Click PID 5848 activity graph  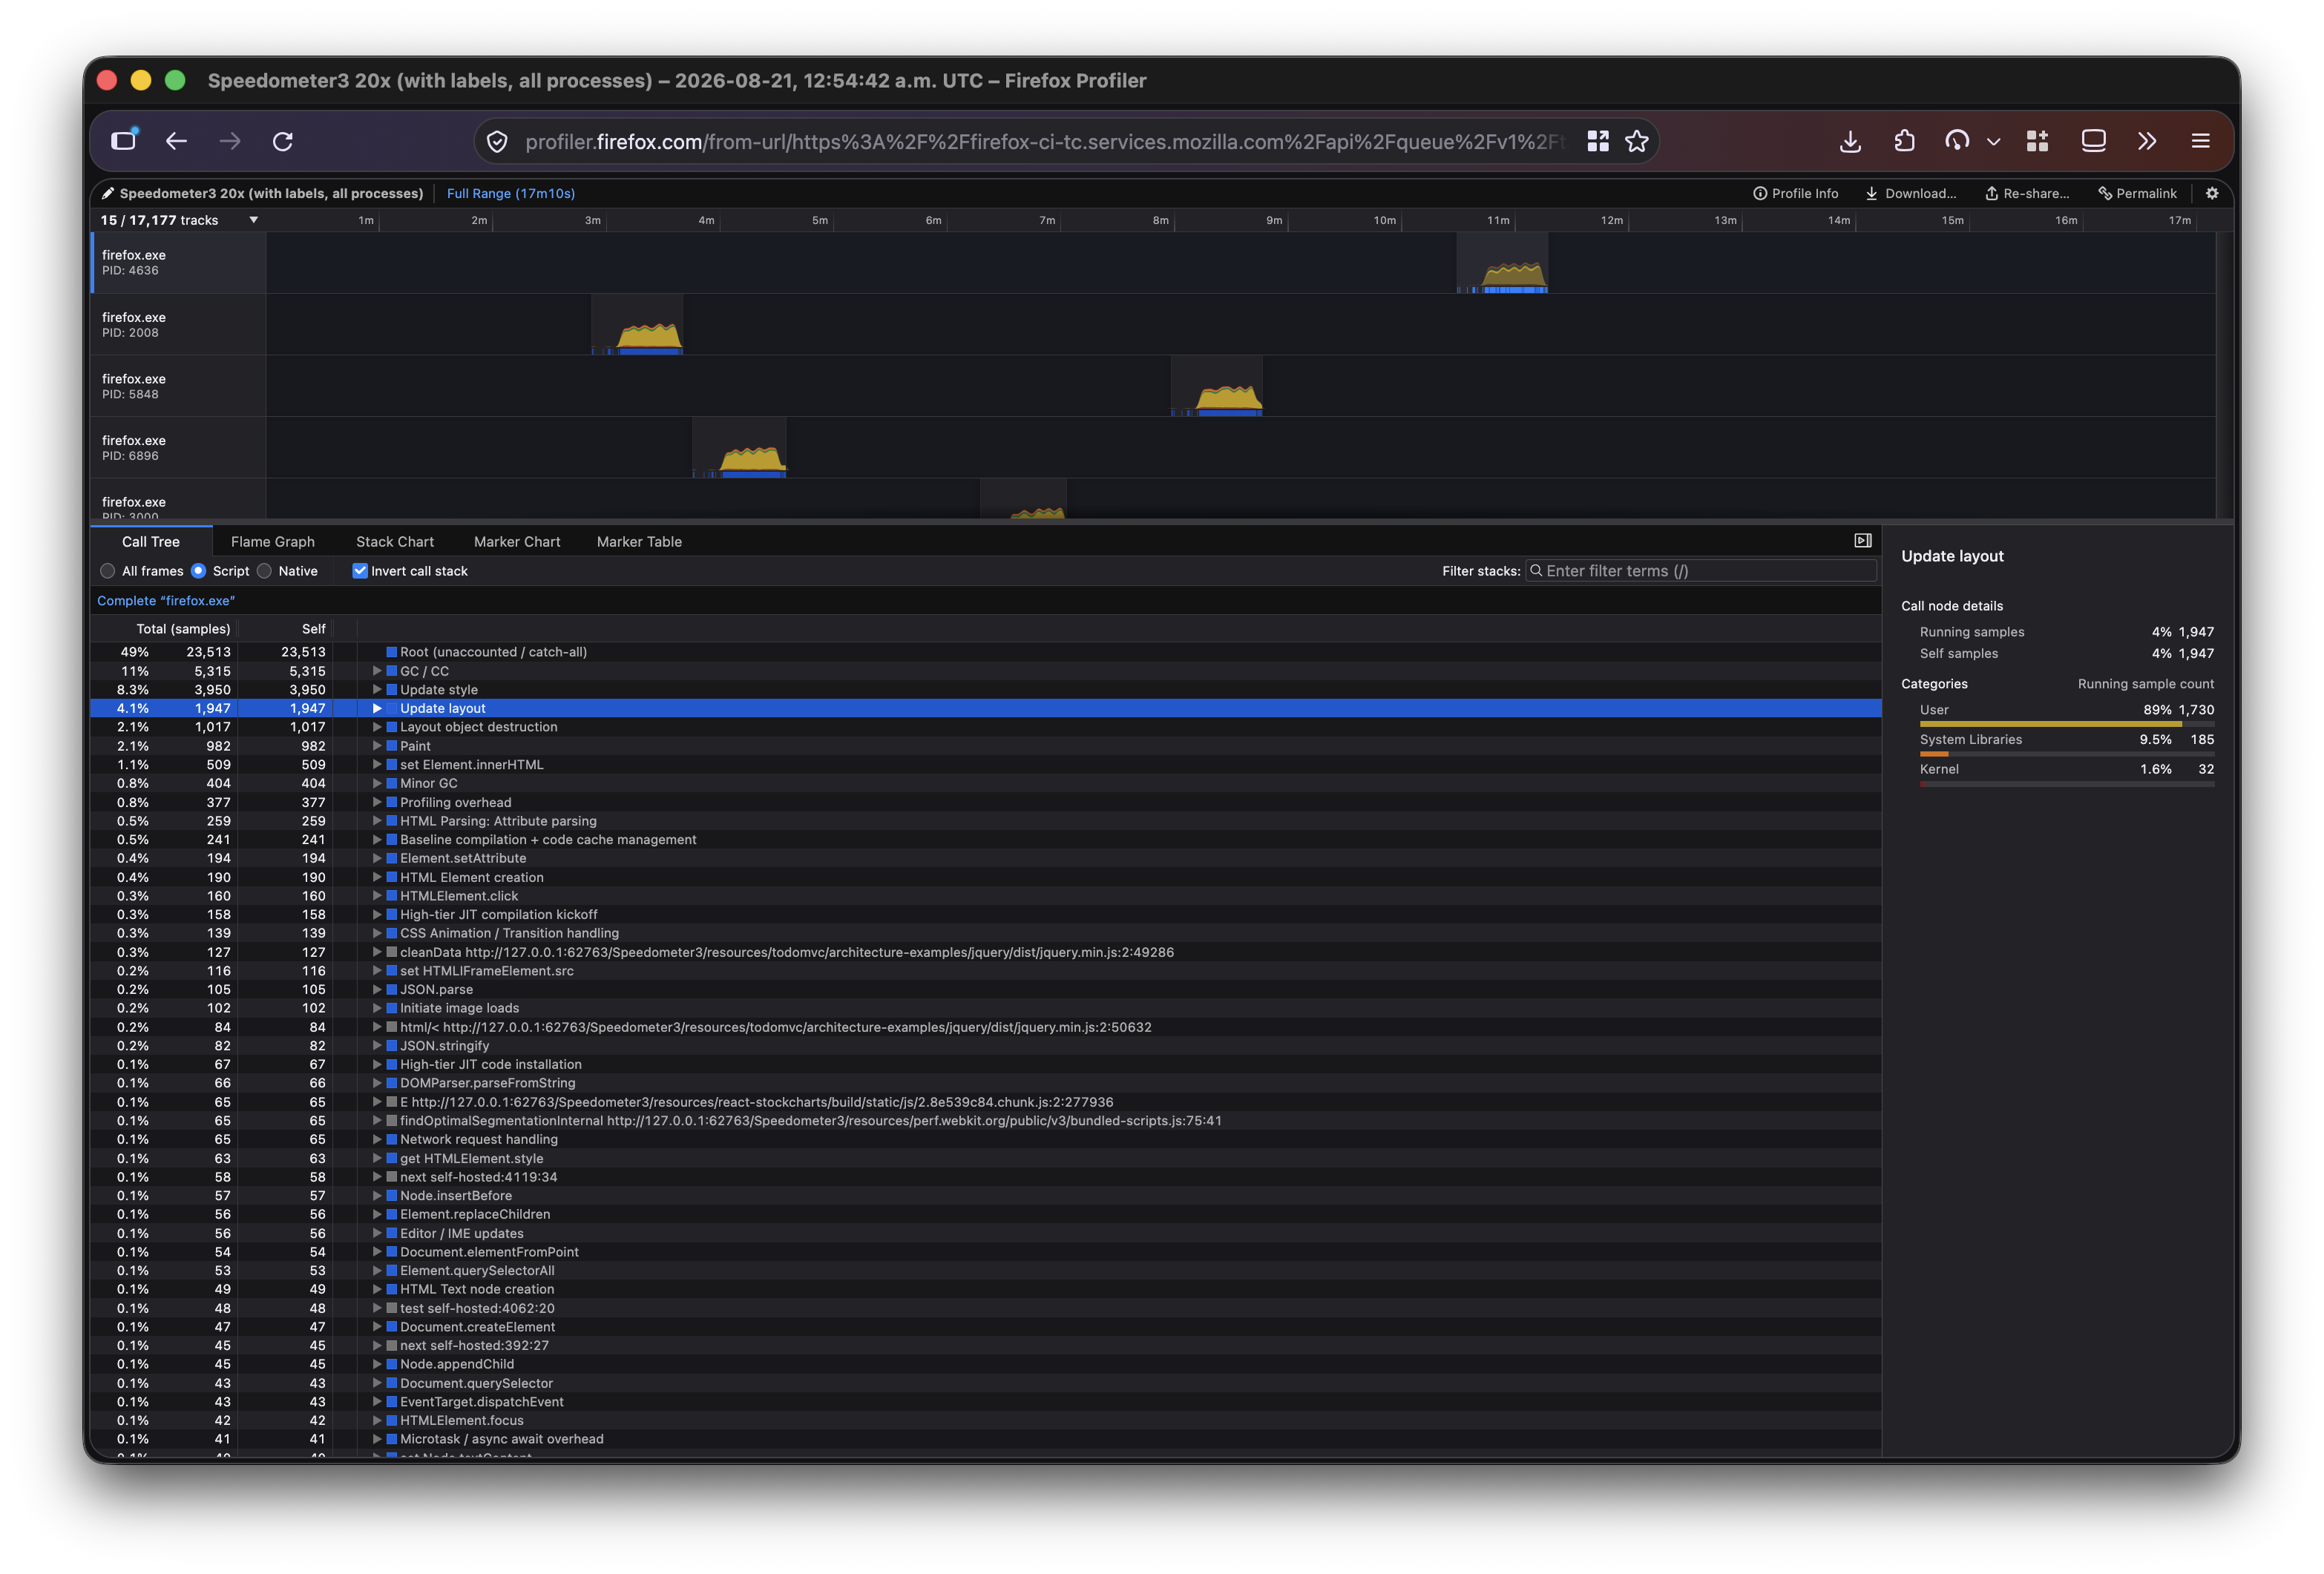pyautogui.click(x=1216, y=386)
